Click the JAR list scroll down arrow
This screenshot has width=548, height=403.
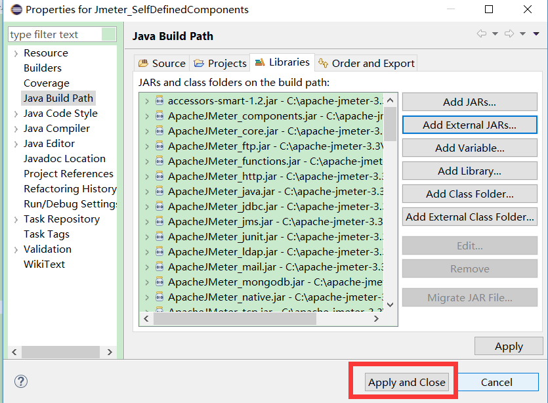[x=390, y=305]
